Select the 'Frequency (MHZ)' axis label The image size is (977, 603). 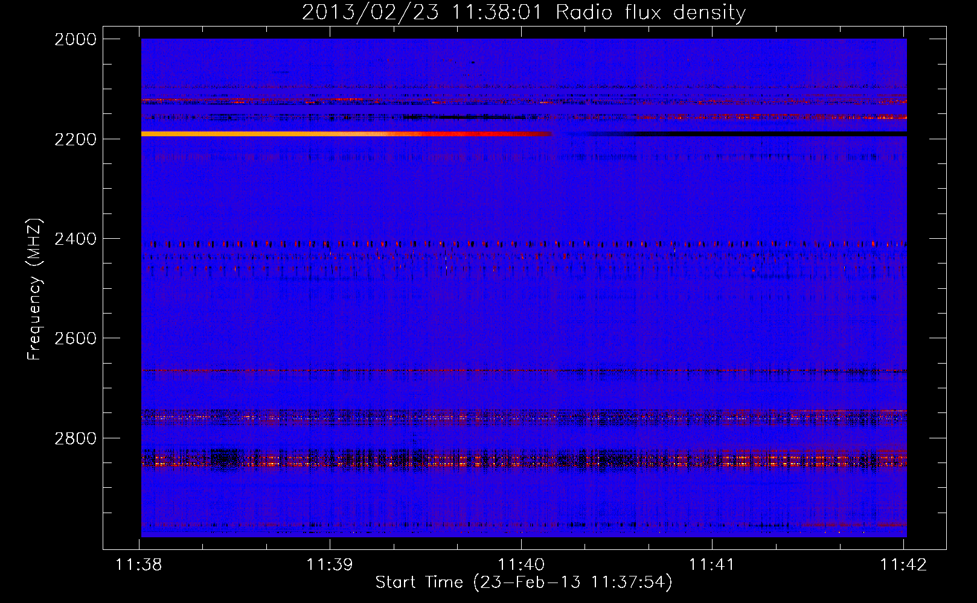pos(35,289)
